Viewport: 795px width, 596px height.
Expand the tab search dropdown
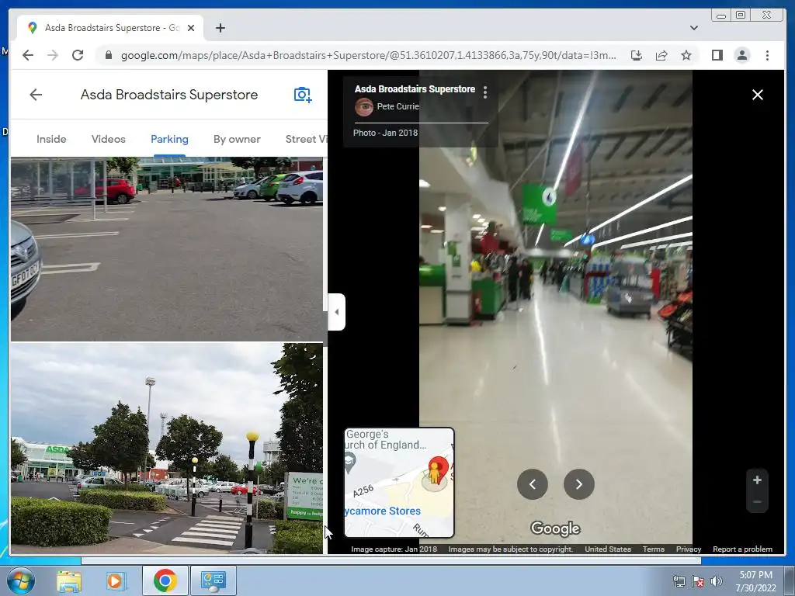pos(693,28)
